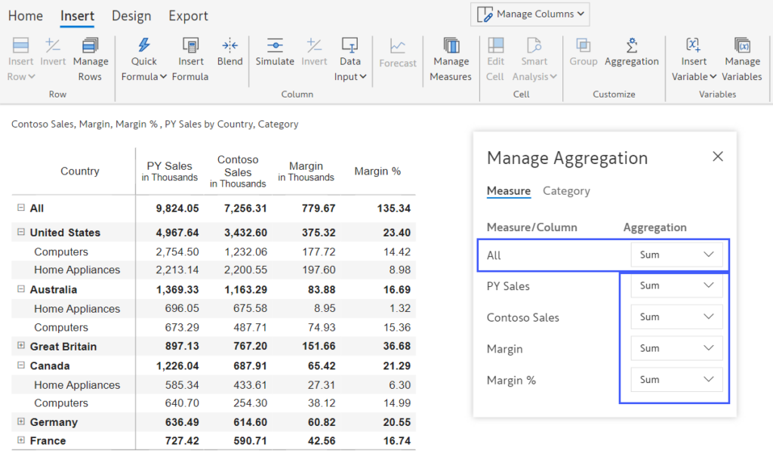Select the Measure tab in Manage Aggregation
This screenshot has height=472, width=773.
509,191
